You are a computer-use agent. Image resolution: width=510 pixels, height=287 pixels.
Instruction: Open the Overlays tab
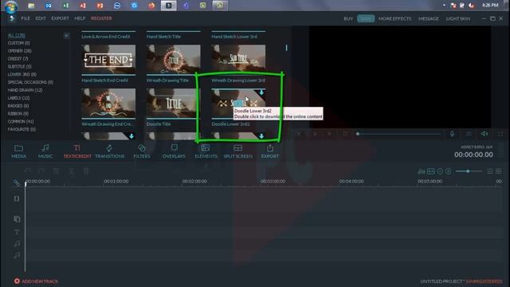pyautogui.click(x=174, y=151)
